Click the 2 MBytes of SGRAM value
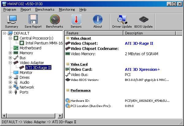Image resolution: width=184 pixels, height=126 pixels. point(141,54)
